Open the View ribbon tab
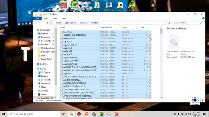 coord(64,19)
